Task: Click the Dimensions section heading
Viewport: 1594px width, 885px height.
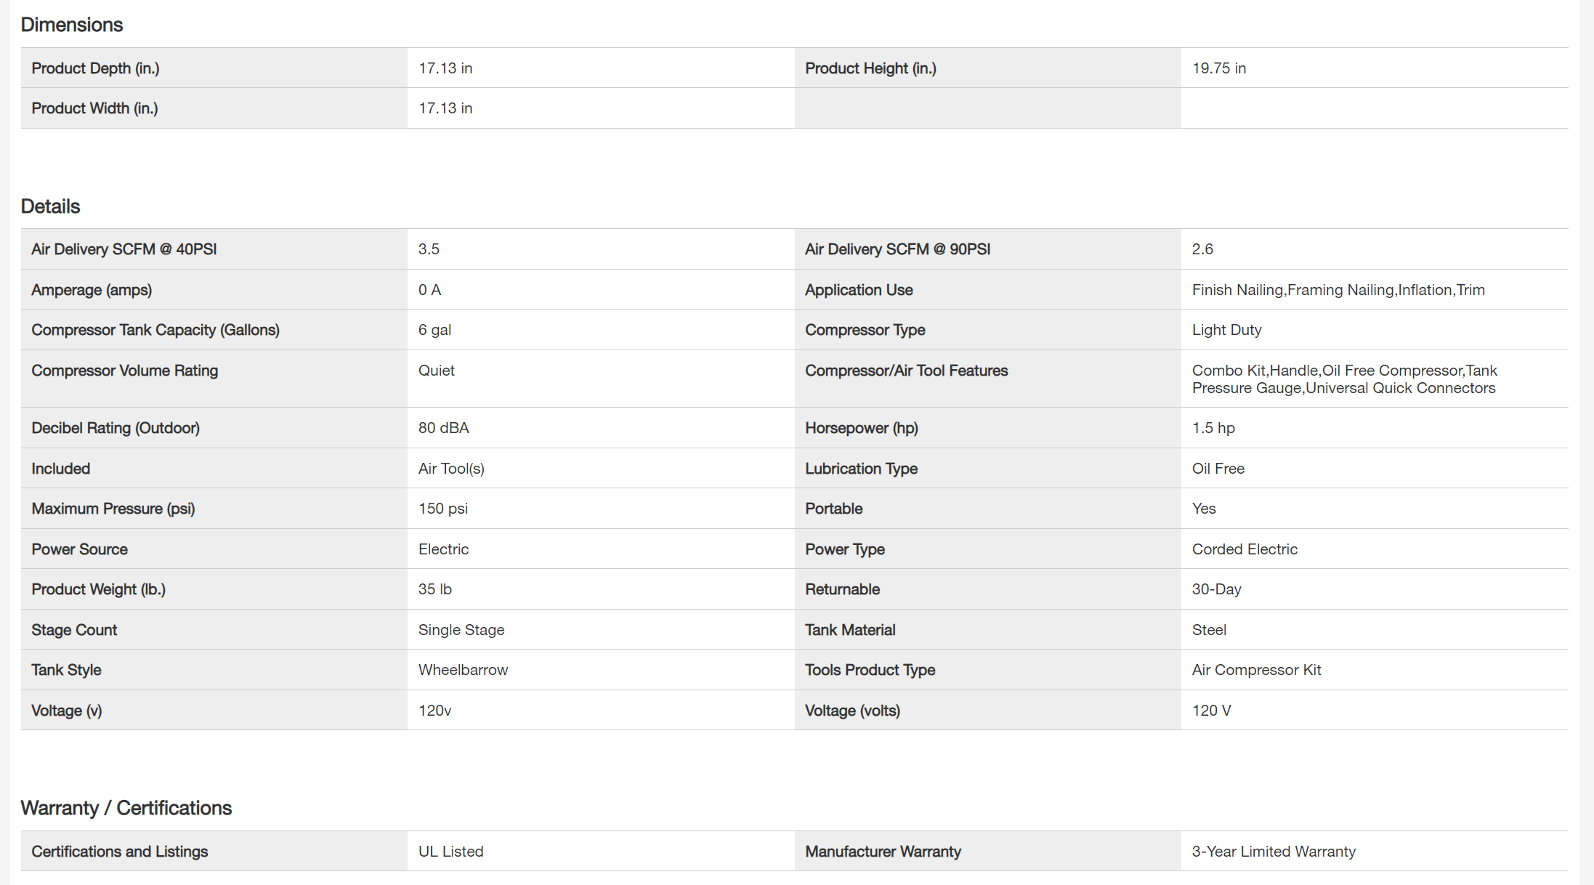Action: click(71, 25)
